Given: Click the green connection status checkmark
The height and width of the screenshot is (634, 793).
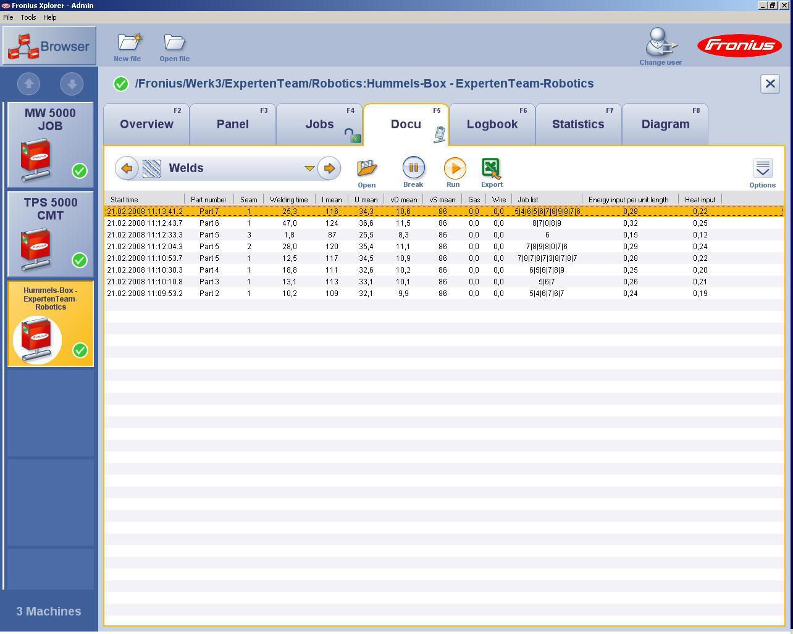Looking at the screenshot, I should (121, 84).
